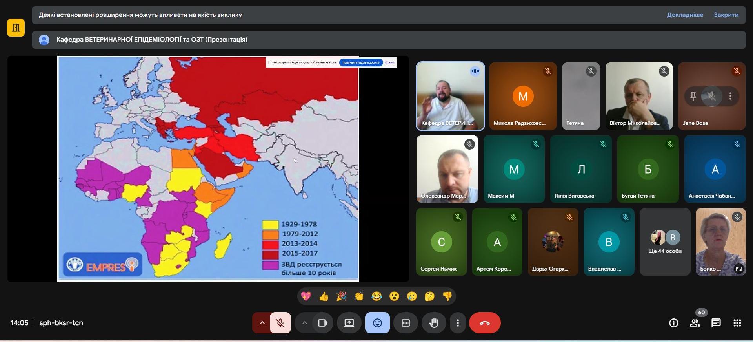The height and width of the screenshot is (342, 753).
Task: Mute Jane Bosa's microphone from tile
Action: [711, 96]
